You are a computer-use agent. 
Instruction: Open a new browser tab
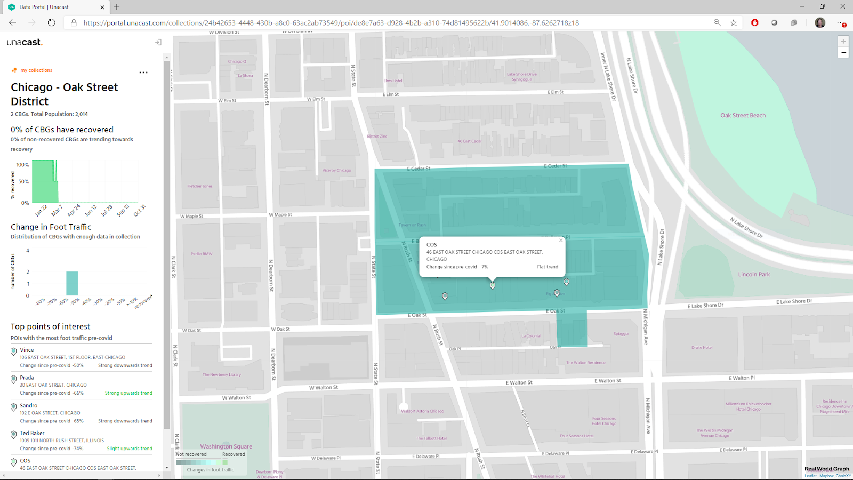pos(117,7)
